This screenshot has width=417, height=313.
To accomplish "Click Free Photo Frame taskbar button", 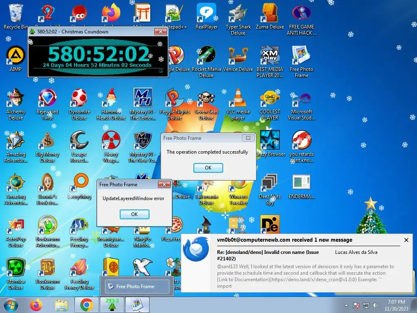I will click(137, 305).
